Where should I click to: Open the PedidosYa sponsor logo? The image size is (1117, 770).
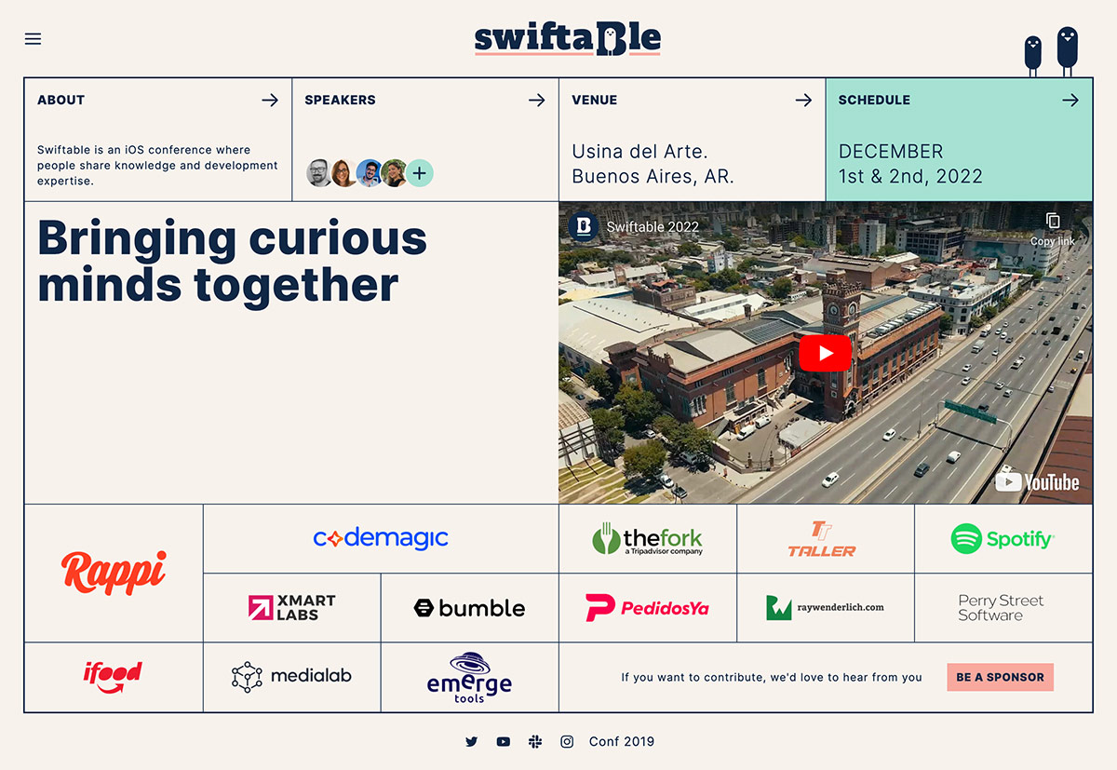647,608
